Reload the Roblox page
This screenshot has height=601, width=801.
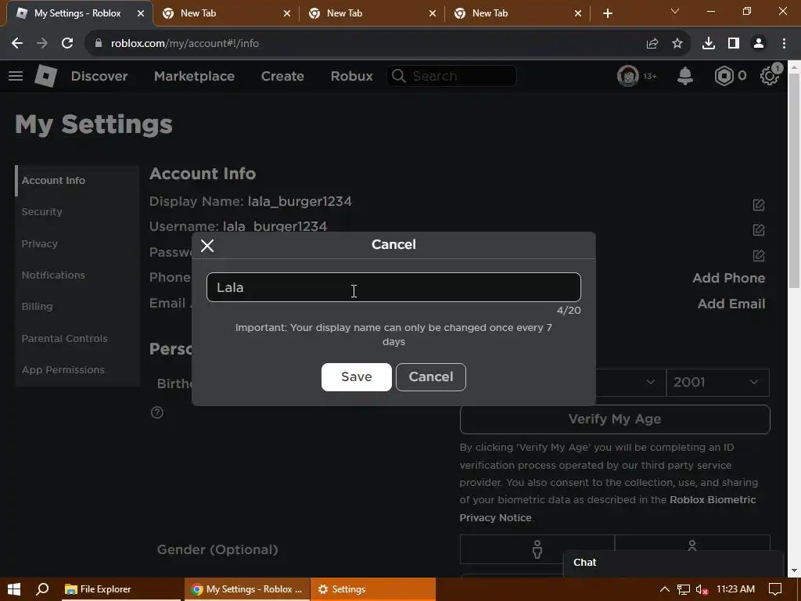pos(67,44)
